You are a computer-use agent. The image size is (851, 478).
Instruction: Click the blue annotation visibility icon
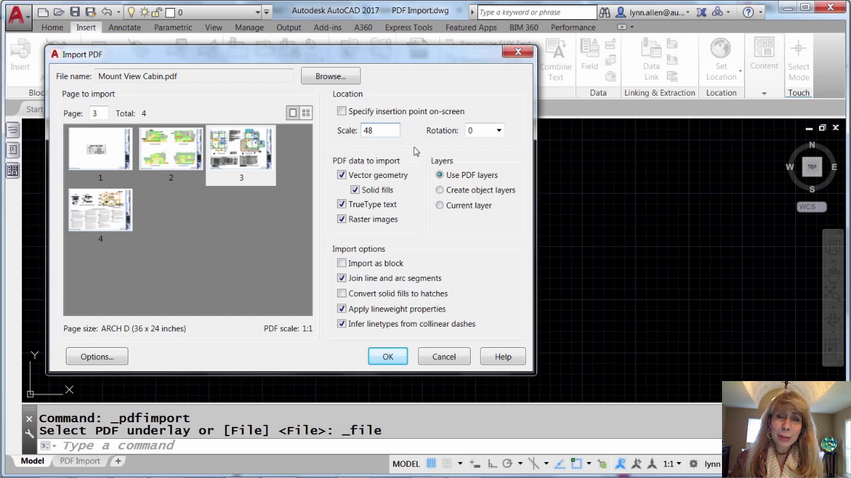pos(620,463)
